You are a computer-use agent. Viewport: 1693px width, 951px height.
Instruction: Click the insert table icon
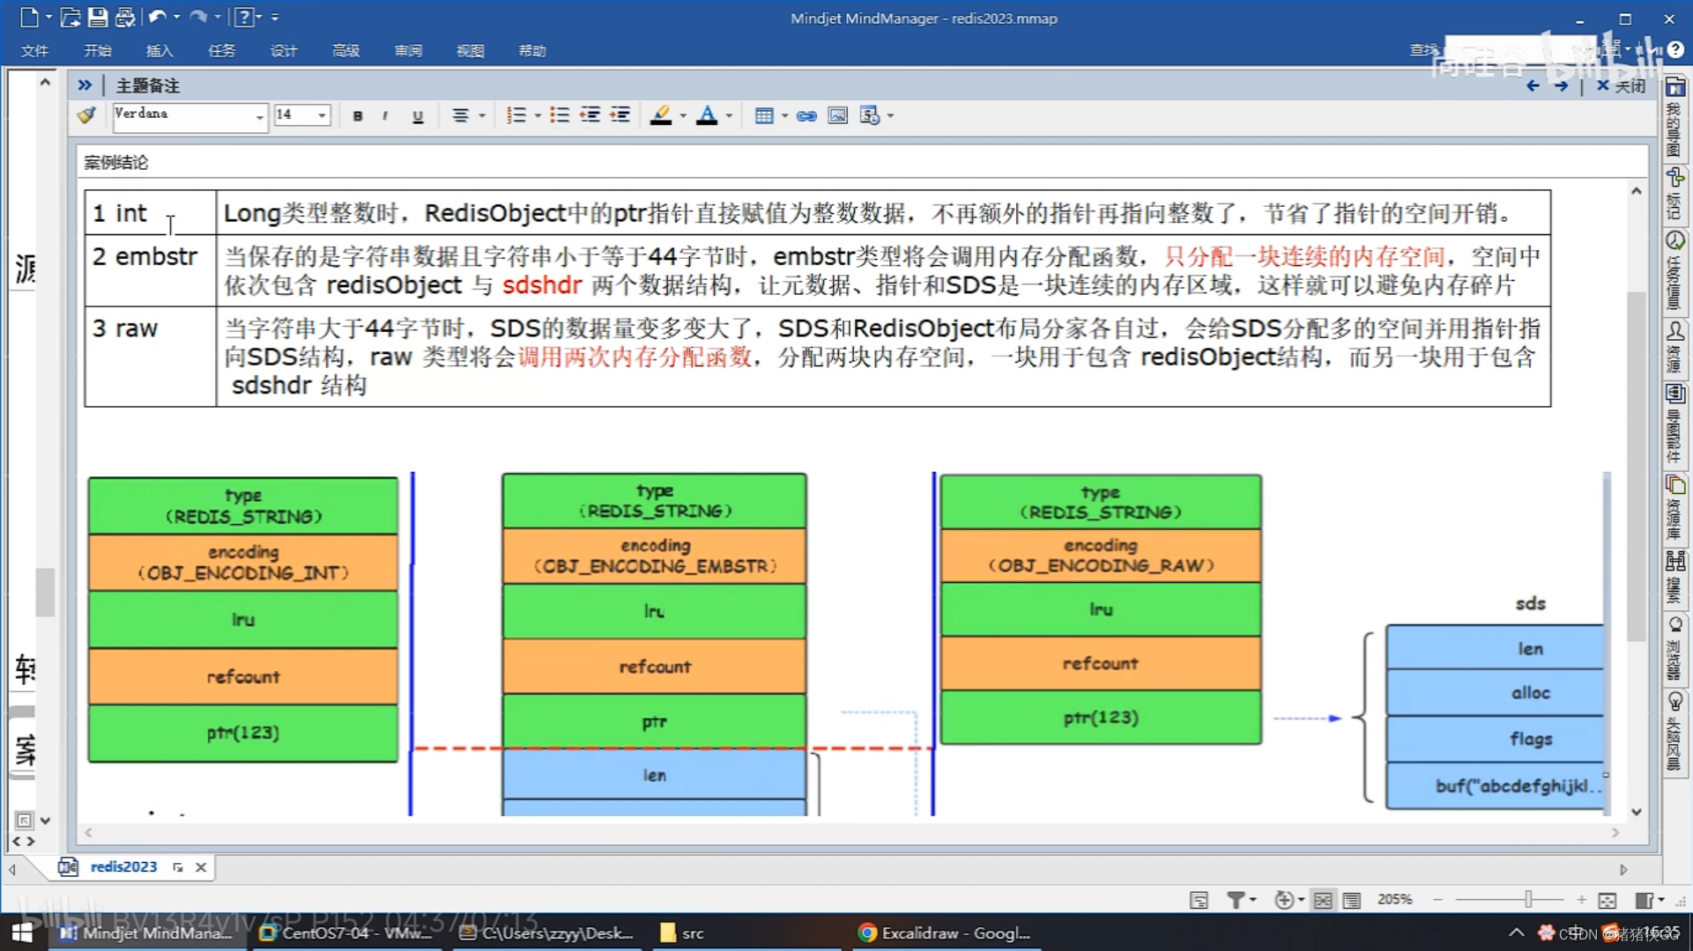[x=763, y=115]
